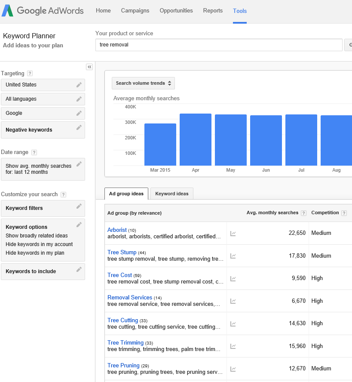Show trend chart for Tree Cutting row
Screen dimensions: 352x382
pos(233,324)
